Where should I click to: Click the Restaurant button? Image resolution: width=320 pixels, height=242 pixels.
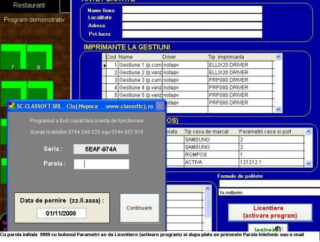(29, 5)
